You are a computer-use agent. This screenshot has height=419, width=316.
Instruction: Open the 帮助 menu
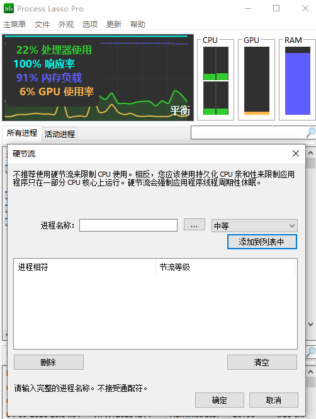(138, 25)
